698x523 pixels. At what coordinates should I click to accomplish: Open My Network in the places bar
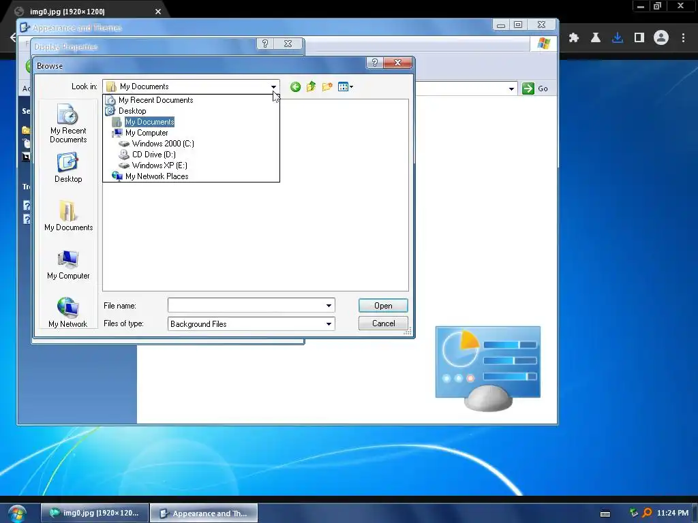(x=68, y=313)
